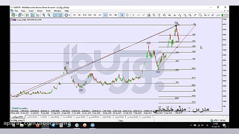The width and height of the screenshot is (239, 134).
Task: Select the Text label tool
Action: pos(159,15)
